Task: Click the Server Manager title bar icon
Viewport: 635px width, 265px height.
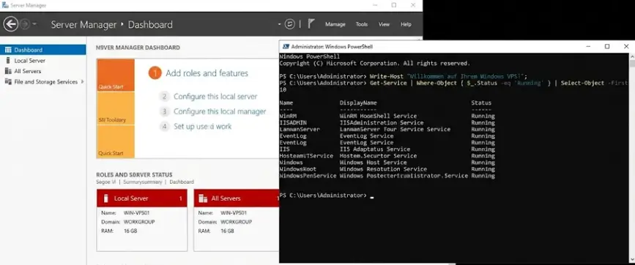Action: (x=5, y=5)
